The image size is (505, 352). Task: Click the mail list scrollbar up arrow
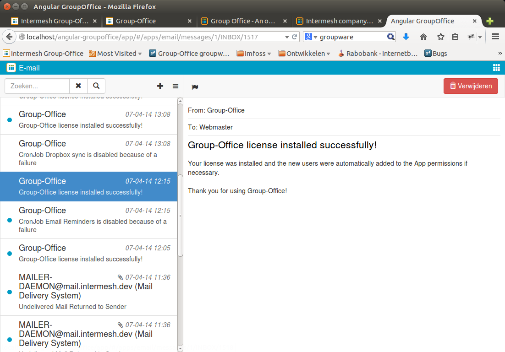[x=181, y=101]
